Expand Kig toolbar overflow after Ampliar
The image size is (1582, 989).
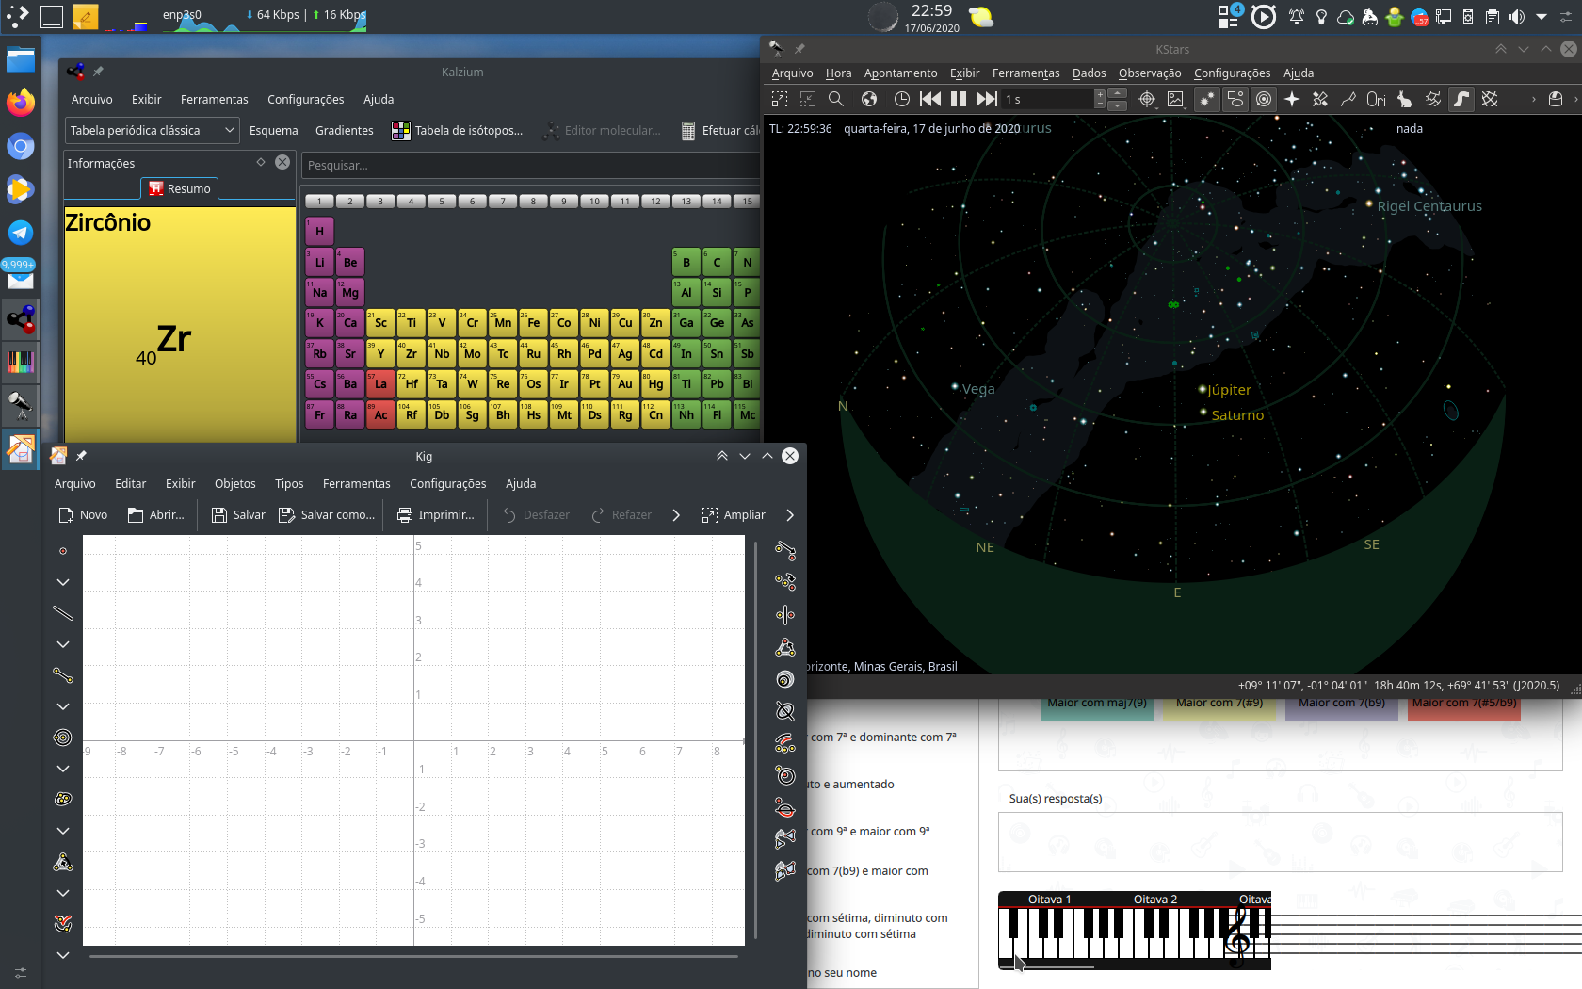point(790,515)
